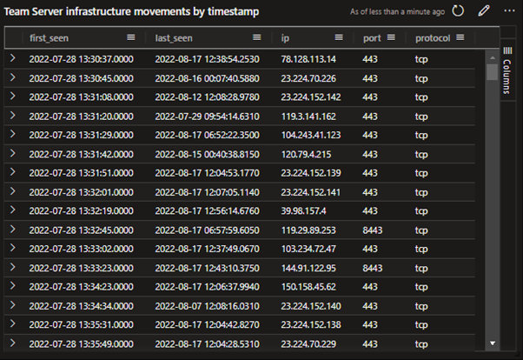Open protocol column menu icon
The width and height of the screenshot is (523, 360).
pos(460,37)
